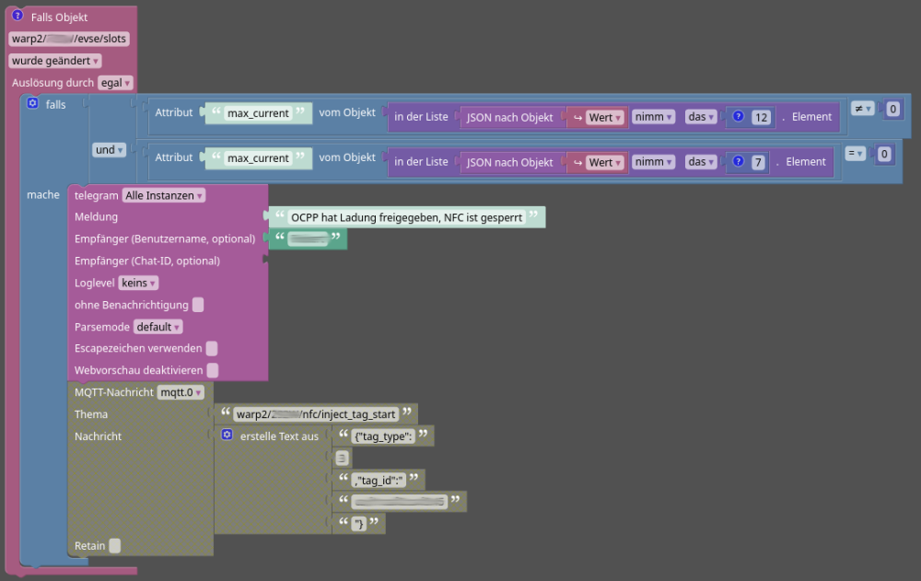Toggle the Retain checkbox in MQTT block

coord(114,545)
